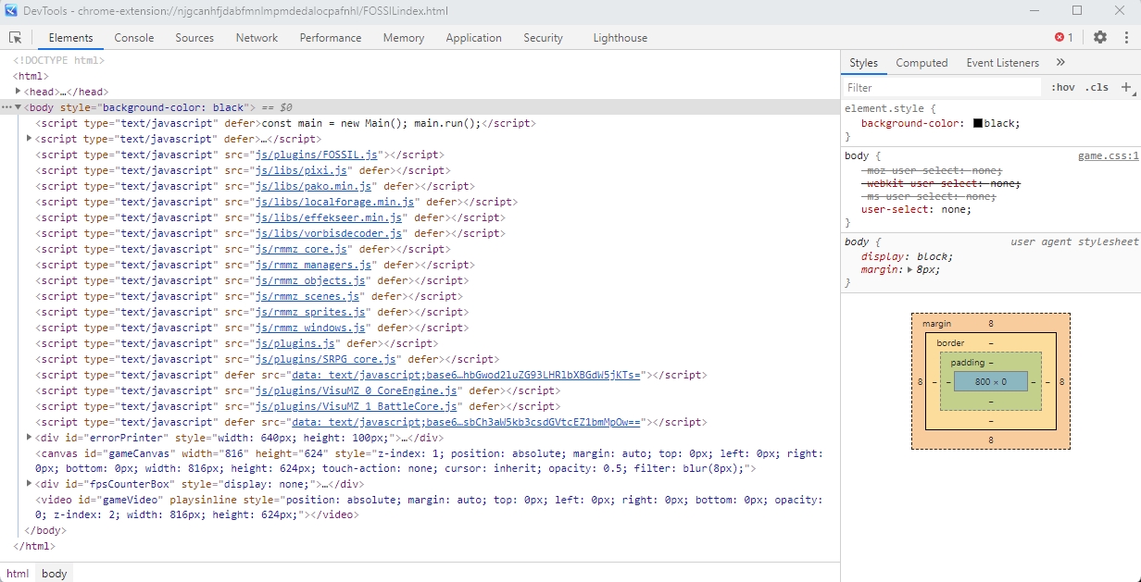Image resolution: width=1141 pixels, height=582 pixels.
Task: Open the js/rmmz_core.js link
Action: coord(302,249)
